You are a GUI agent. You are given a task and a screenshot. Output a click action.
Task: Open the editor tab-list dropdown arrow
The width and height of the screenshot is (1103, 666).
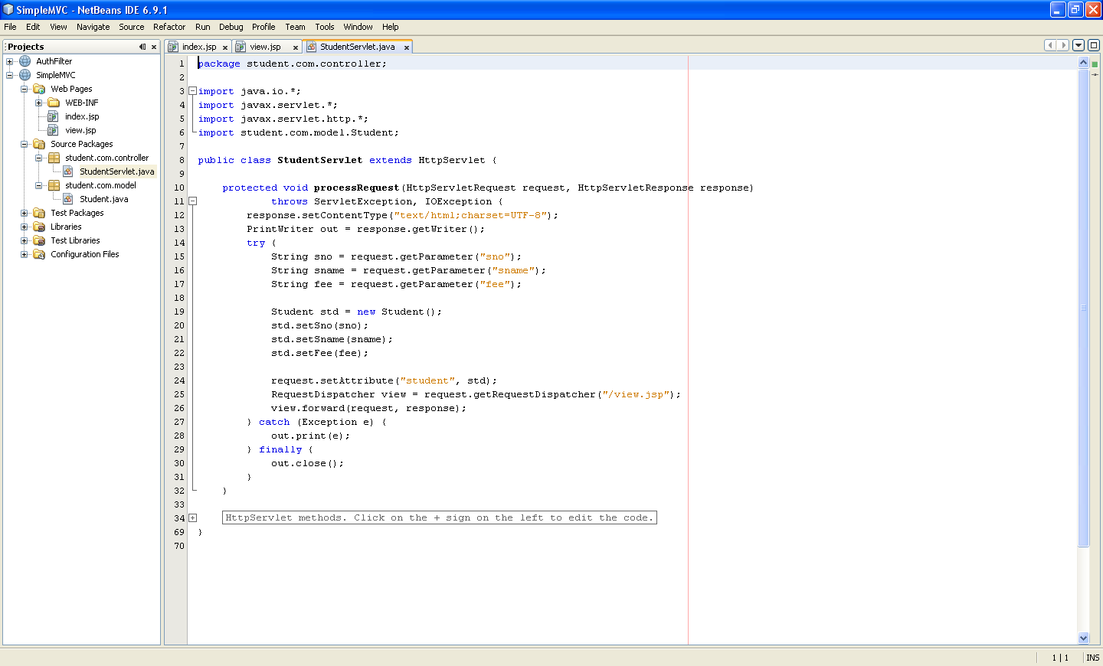pyautogui.click(x=1078, y=45)
